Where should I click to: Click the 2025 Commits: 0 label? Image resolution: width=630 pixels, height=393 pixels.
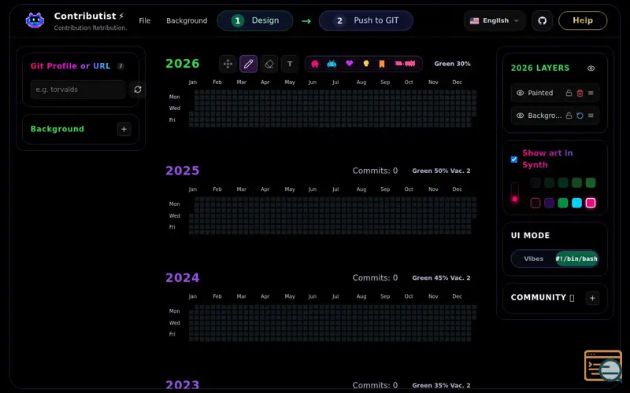click(376, 171)
